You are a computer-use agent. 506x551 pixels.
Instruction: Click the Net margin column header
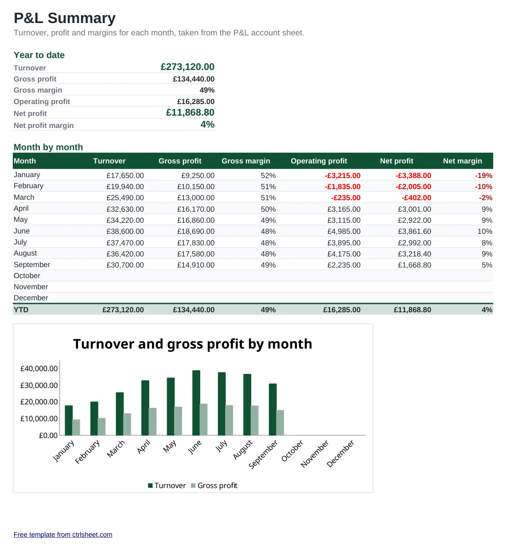(x=463, y=161)
